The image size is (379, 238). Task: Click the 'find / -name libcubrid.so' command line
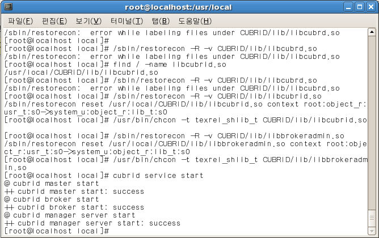coord(170,65)
